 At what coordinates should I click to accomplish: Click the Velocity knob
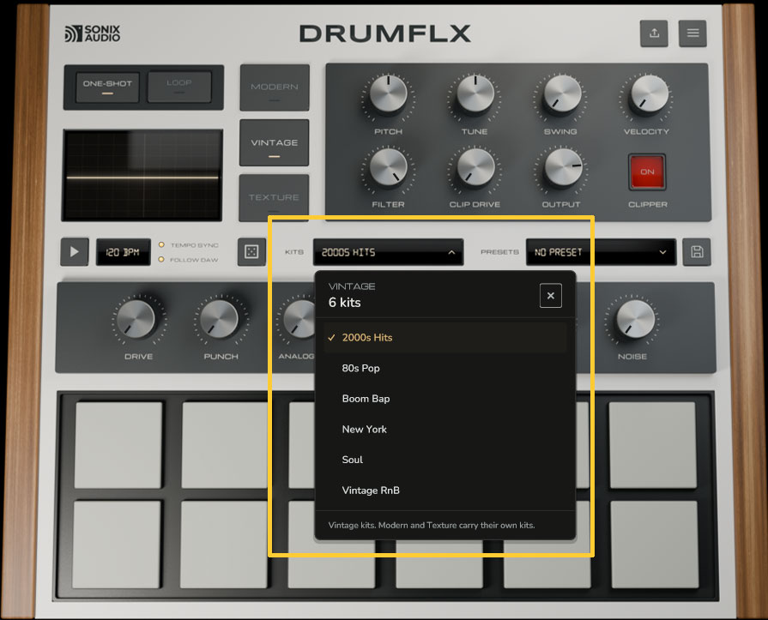pyautogui.click(x=649, y=94)
